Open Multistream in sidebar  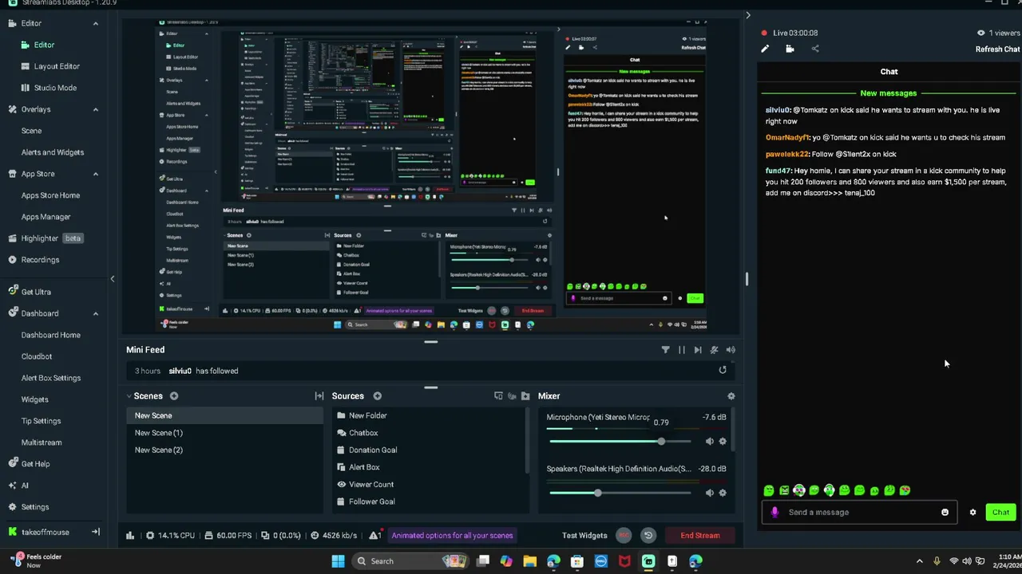[42, 442]
